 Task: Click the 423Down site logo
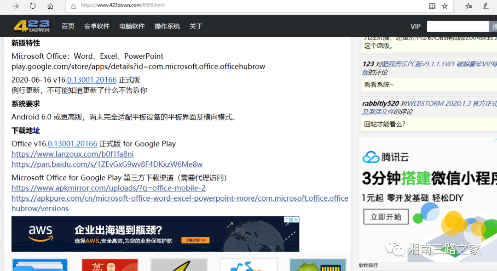(31, 26)
